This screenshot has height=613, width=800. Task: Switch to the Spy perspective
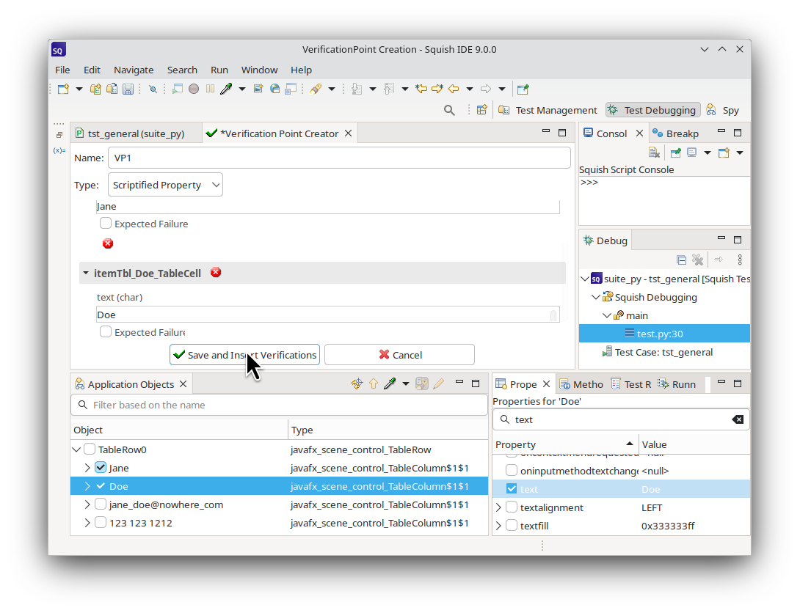click(x=722, y=110)
